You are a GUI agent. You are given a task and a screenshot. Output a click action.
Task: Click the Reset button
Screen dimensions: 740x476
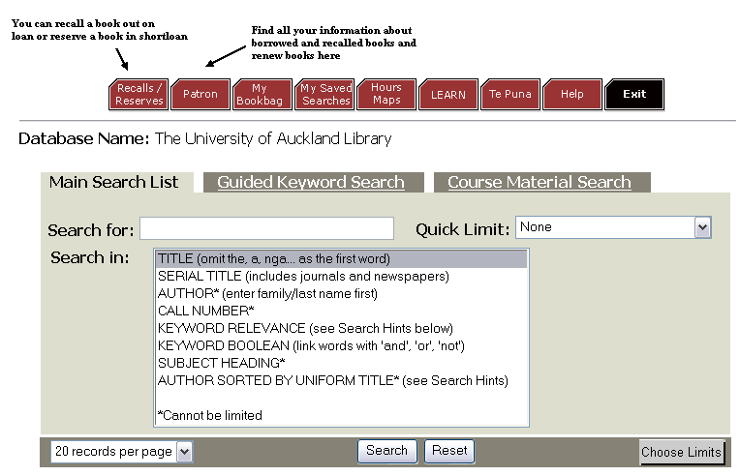pos(449,451)
